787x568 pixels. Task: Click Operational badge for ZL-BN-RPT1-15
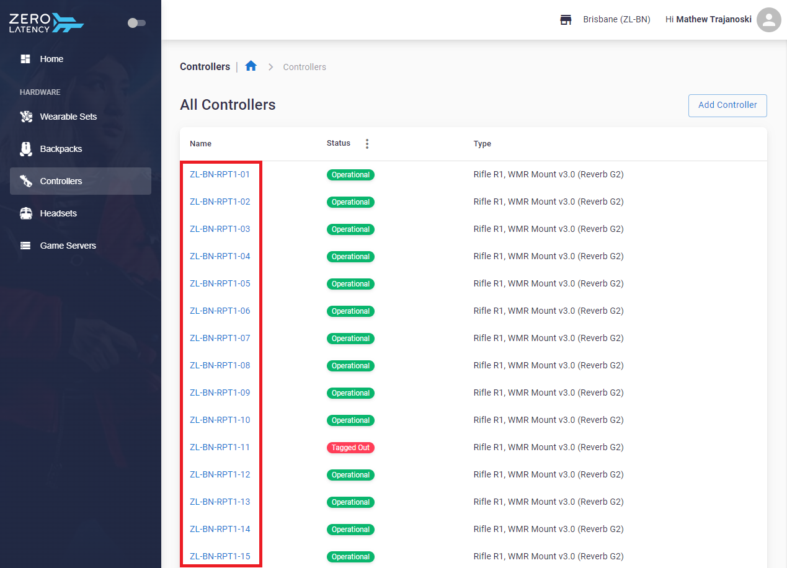350,557
